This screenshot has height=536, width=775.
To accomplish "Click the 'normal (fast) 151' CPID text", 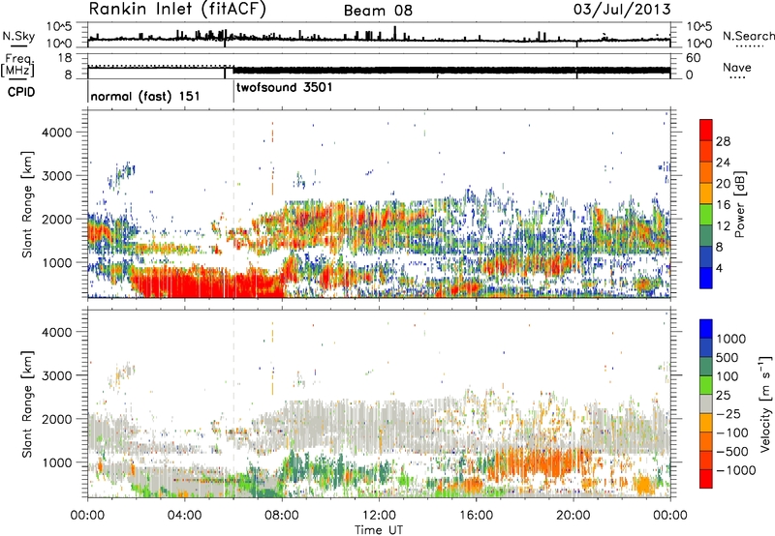I will click(145, 96).
